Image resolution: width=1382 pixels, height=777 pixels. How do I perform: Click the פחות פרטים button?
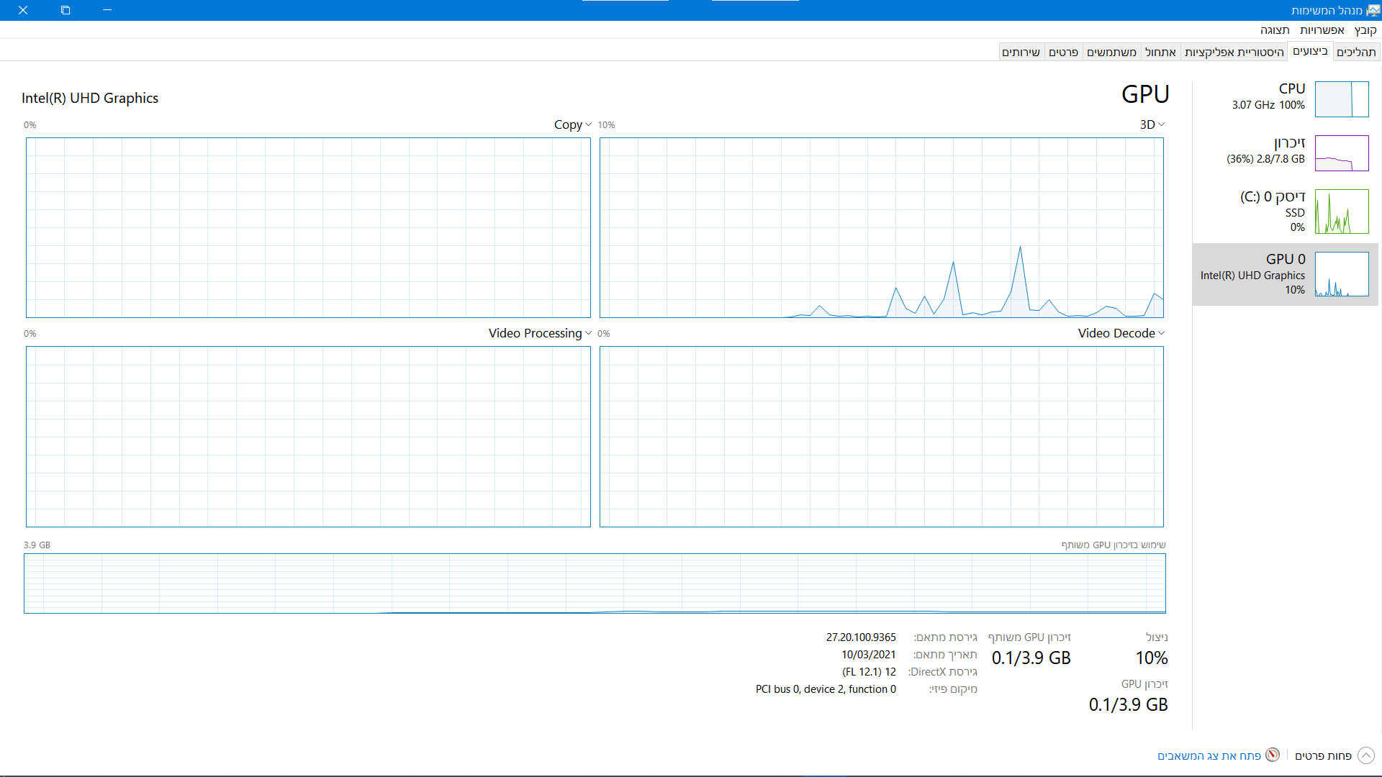click(1323, 755)
